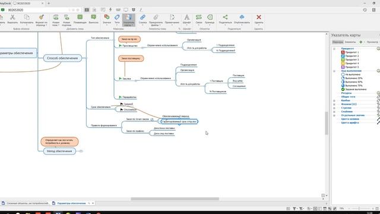Select the Приоритет 5 purple marker
Viewport: 380px width, 214px height.
pos(343,67)
